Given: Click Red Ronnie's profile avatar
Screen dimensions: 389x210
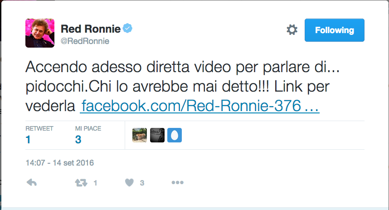Looking at the screenshot, I should (40, 33).
